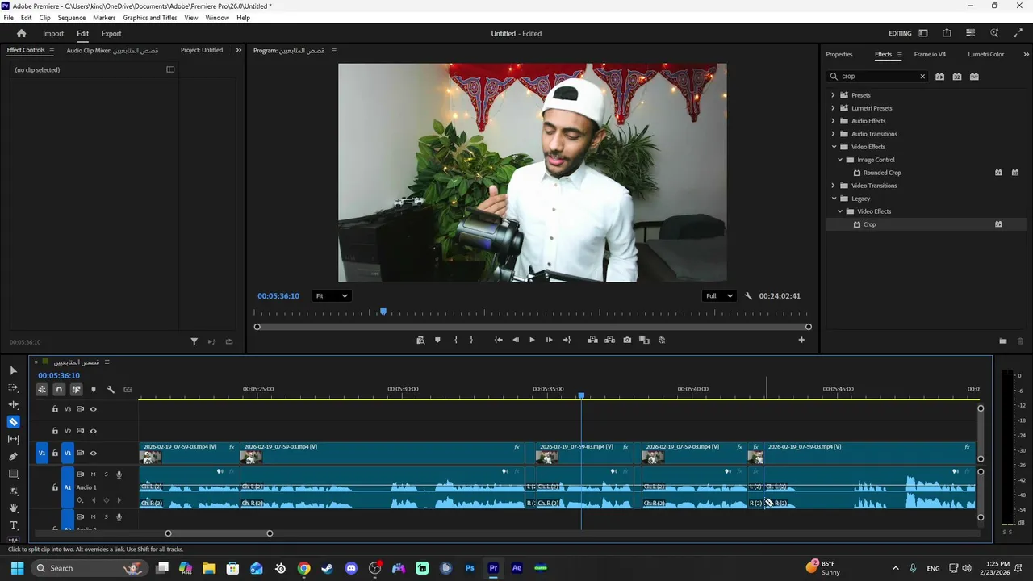The image size is (1033, 581).
Task: Solo the Audio 1 track with S
Action: [x=106, y=474]
